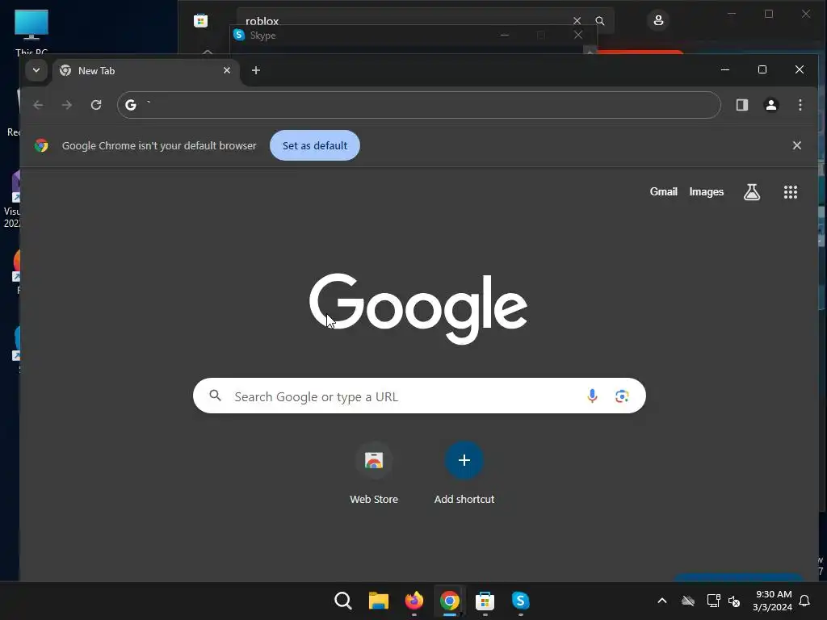Click the Google logo on page
Viewport: 827px width, 620px height.
[418, 308]
